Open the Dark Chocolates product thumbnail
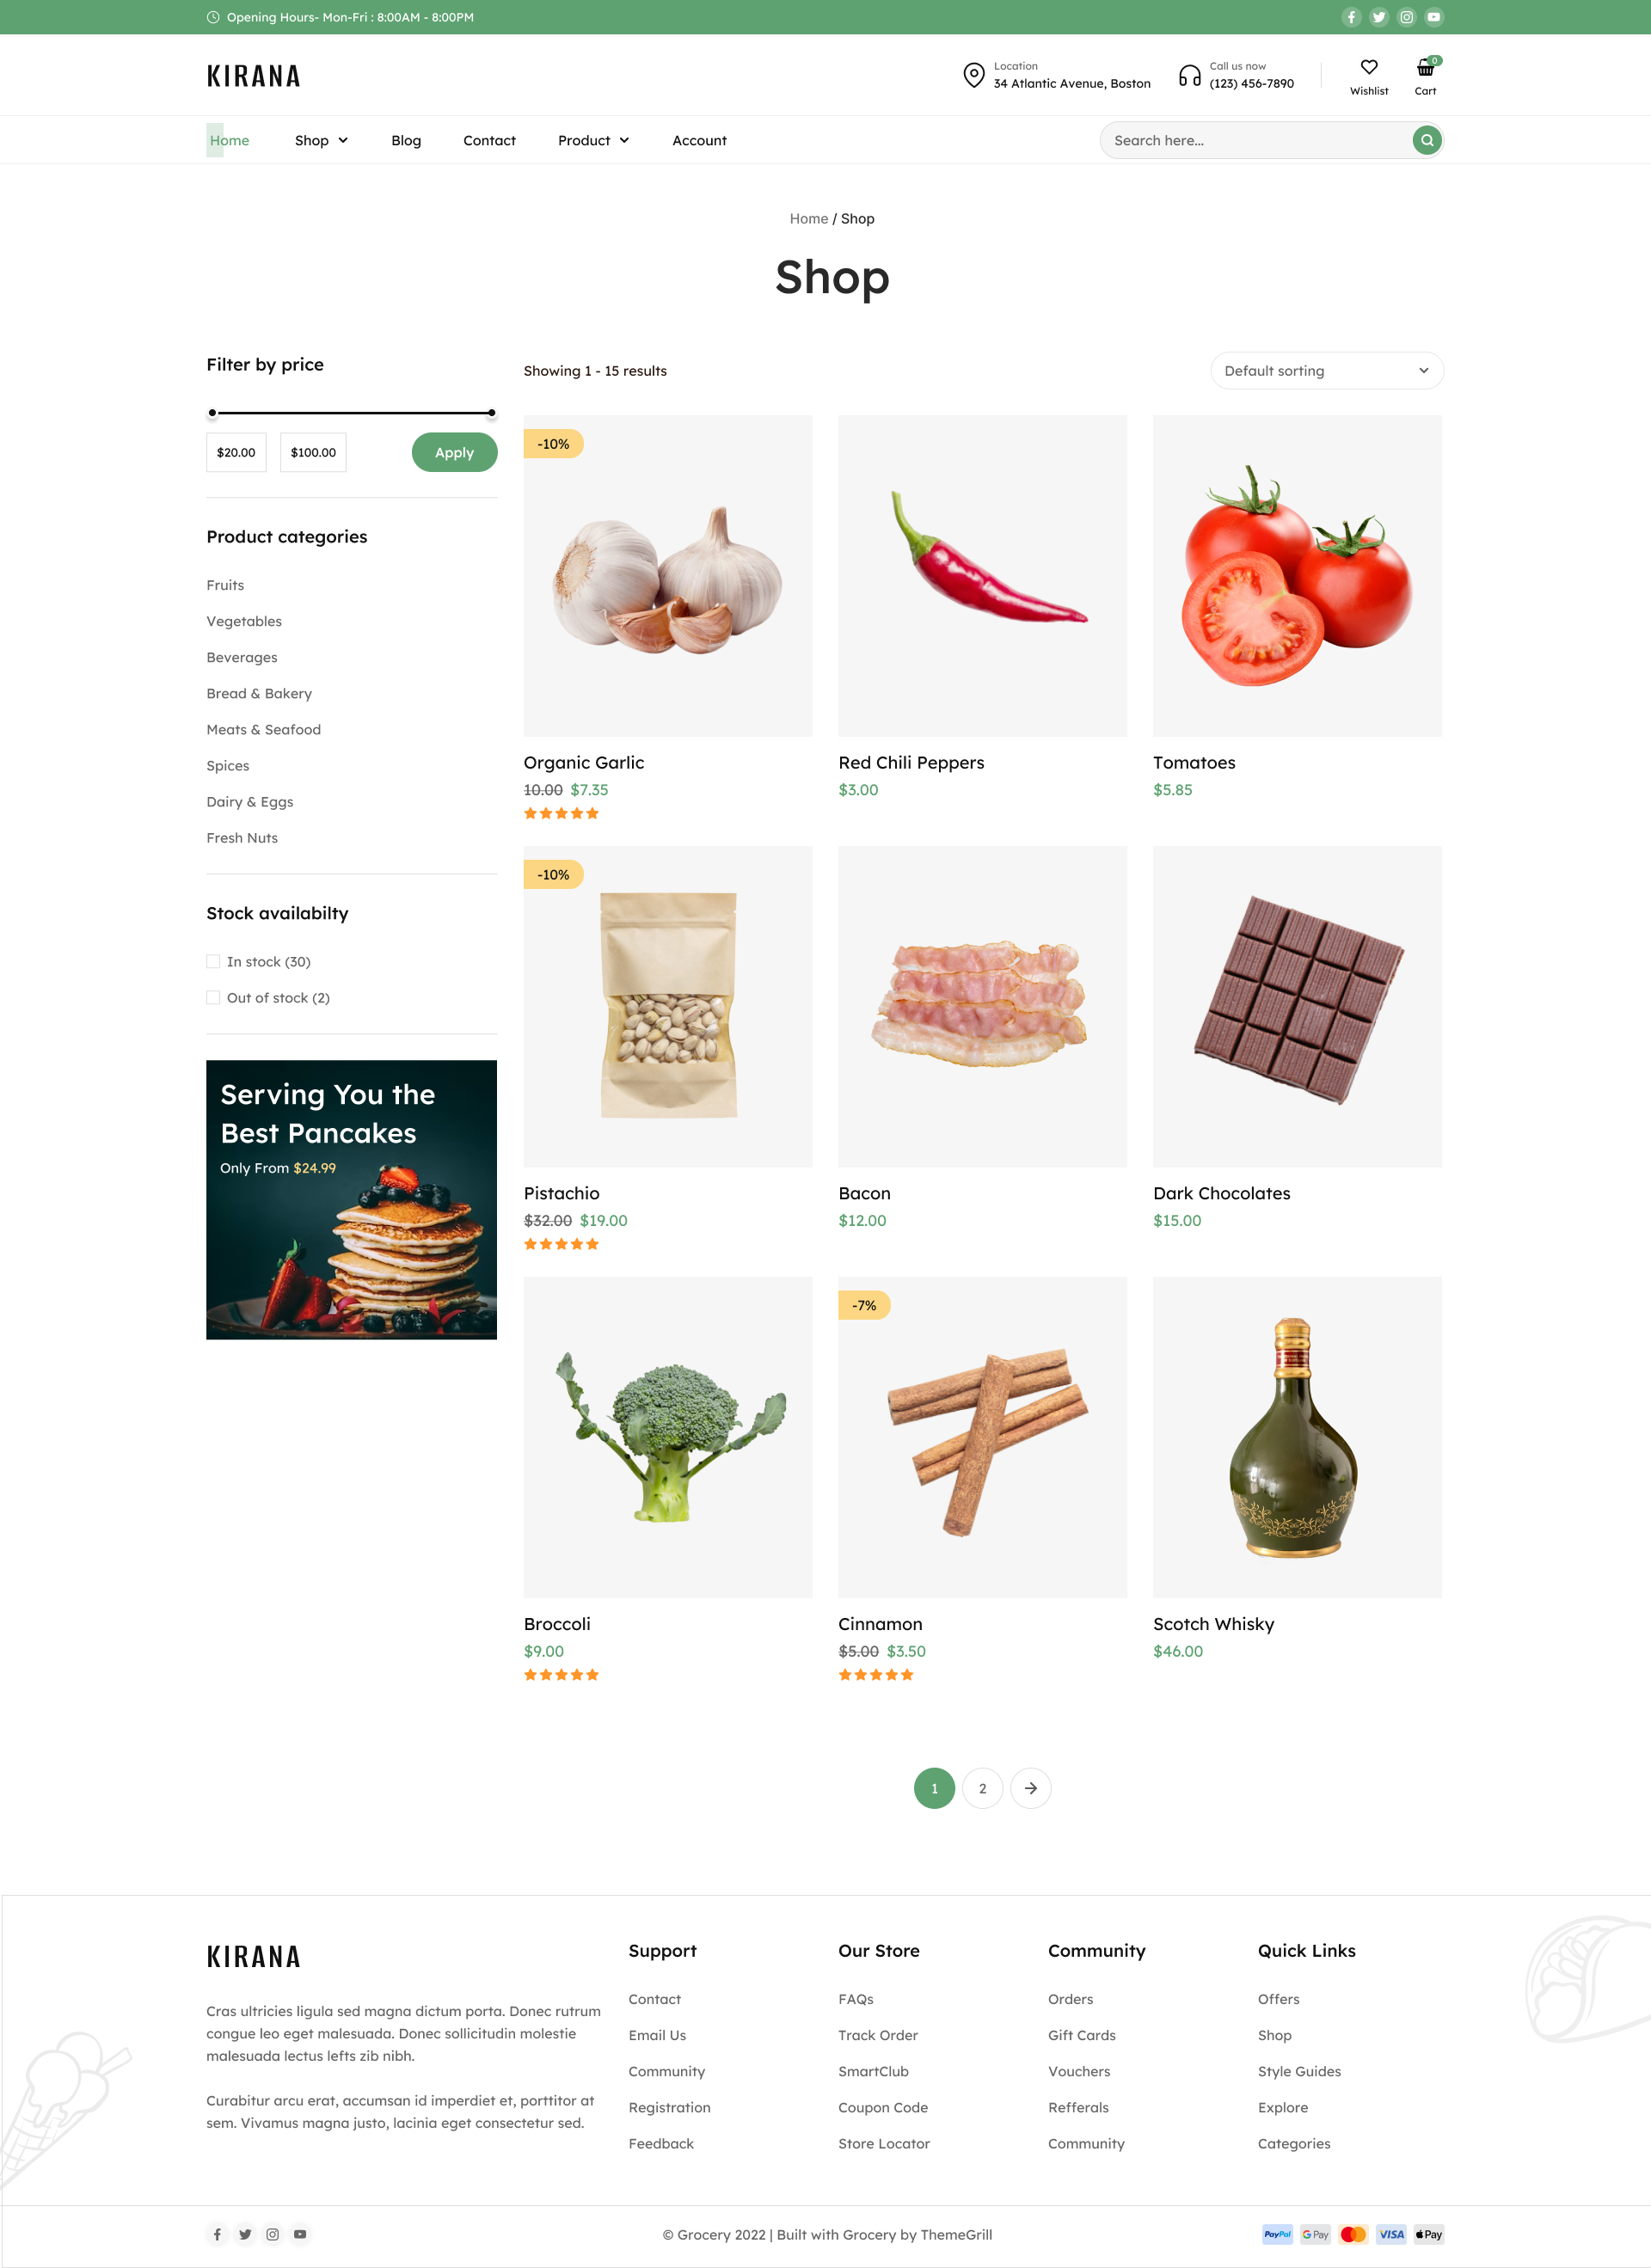1651x2268 pixels. [x=1297, y=1006]
